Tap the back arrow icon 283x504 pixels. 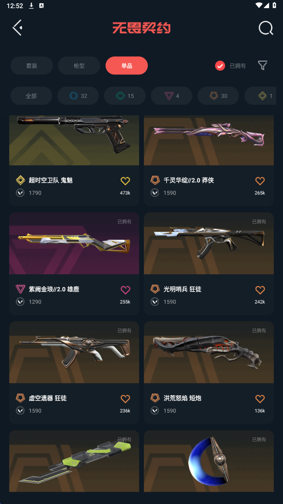[x=17, y=28]
